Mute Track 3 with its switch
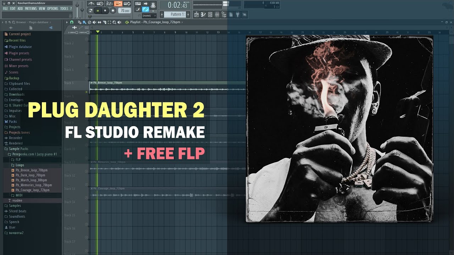Viewport: 454px width, 255px height. (86, 66)
